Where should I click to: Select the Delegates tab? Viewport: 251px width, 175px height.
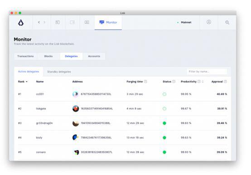(x=71, y=56)
